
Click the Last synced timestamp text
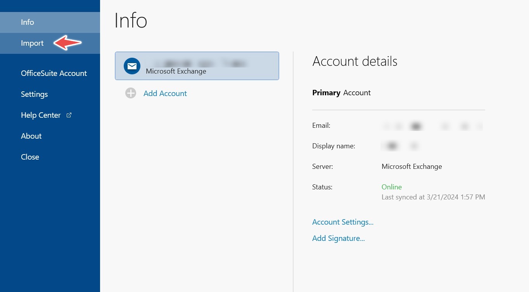coord(433,197)
